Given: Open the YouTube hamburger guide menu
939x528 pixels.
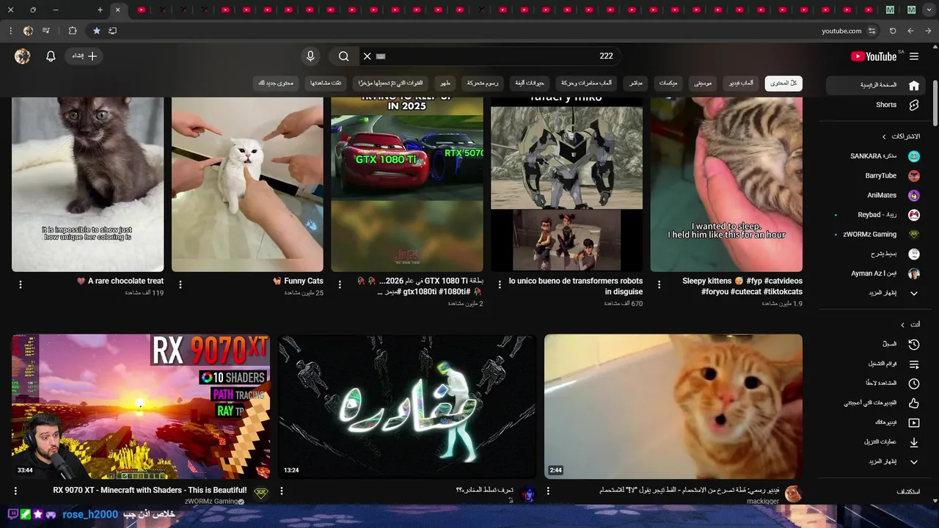Looking at the screenshot, I should click(x=914, y=56).
